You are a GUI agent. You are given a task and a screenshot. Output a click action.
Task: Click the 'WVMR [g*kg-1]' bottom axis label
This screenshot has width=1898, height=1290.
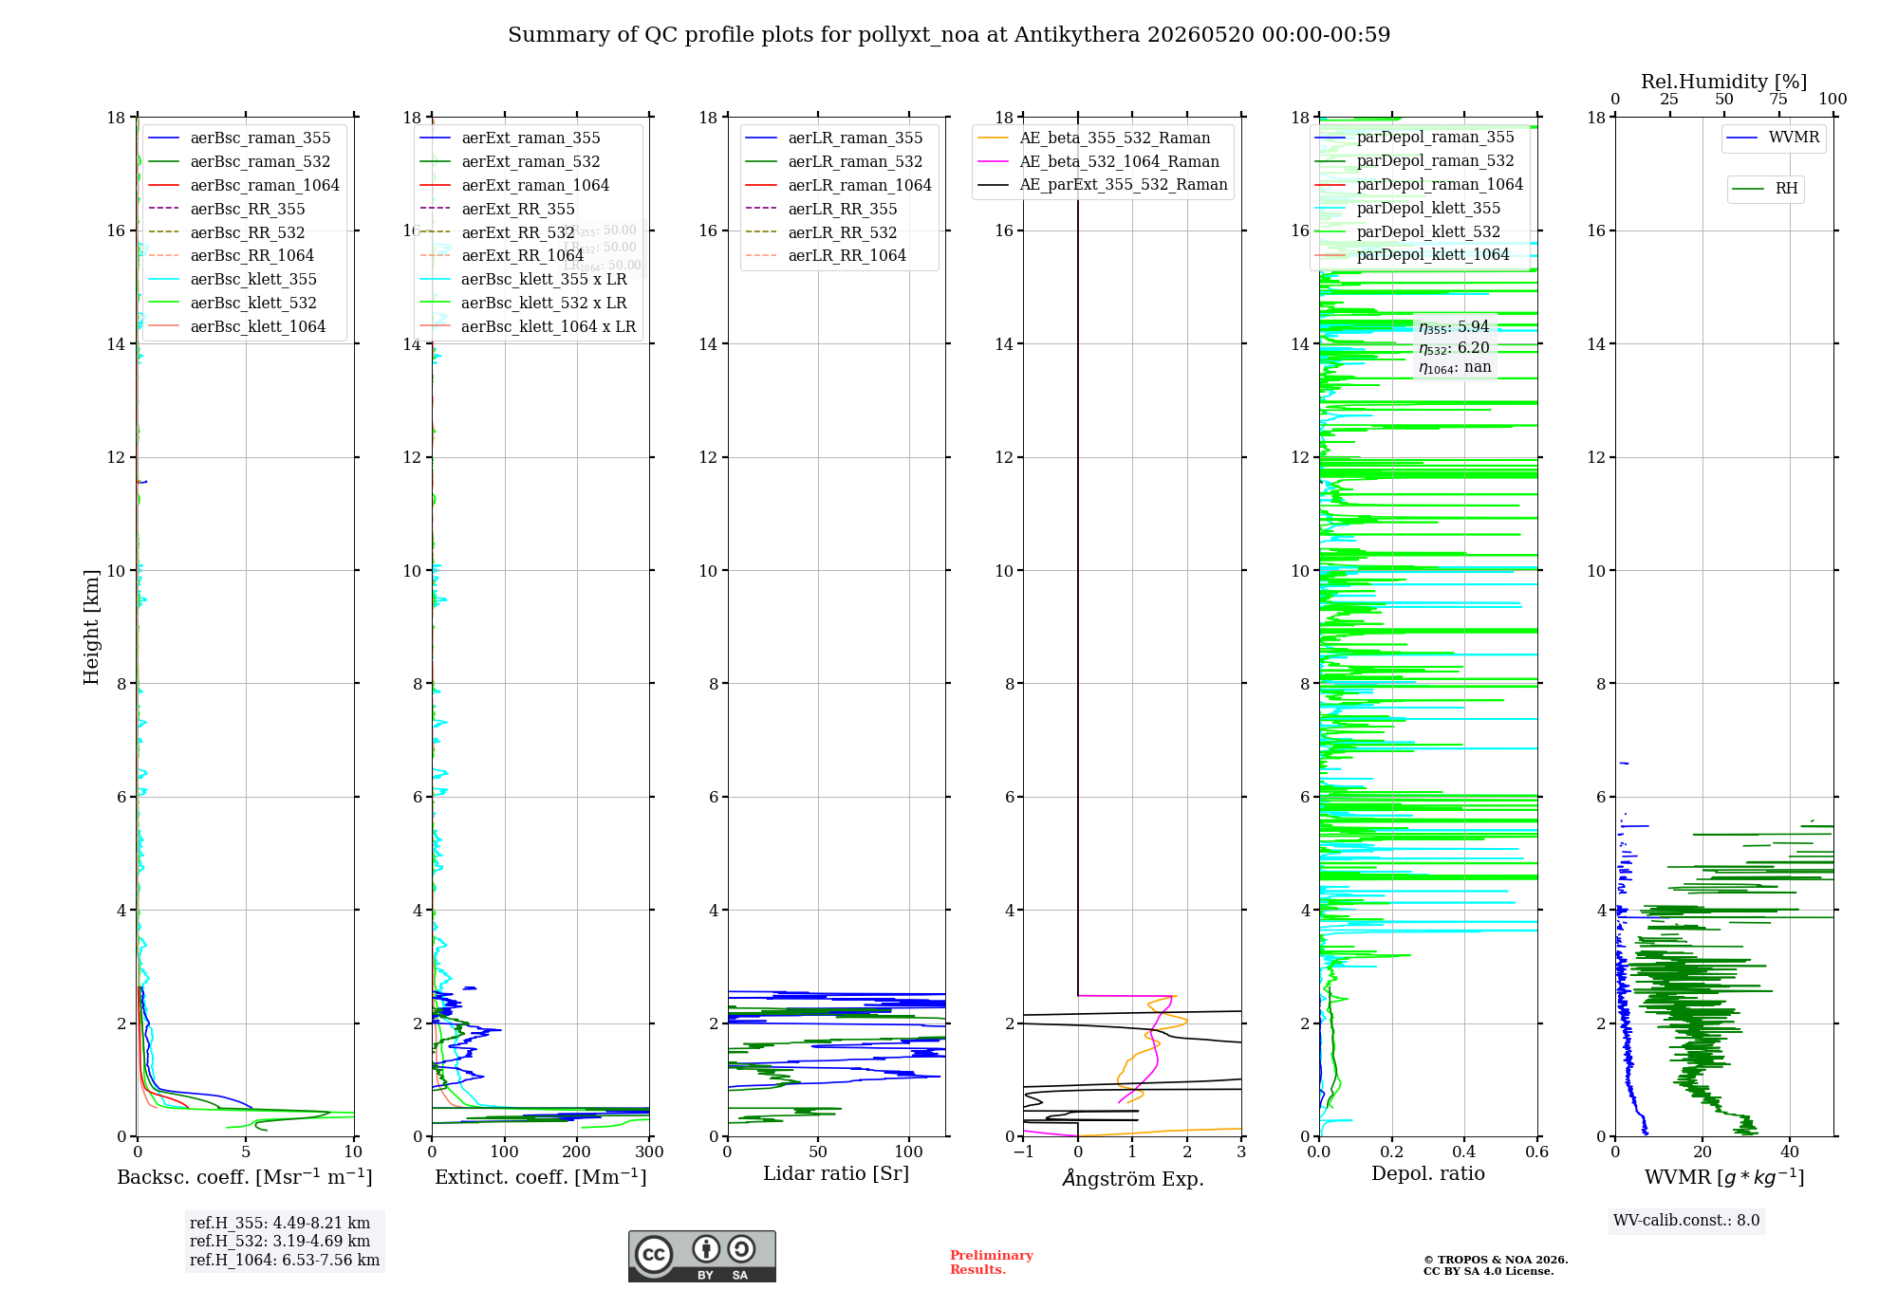pyautogui.click(x=1724, y=1177)
